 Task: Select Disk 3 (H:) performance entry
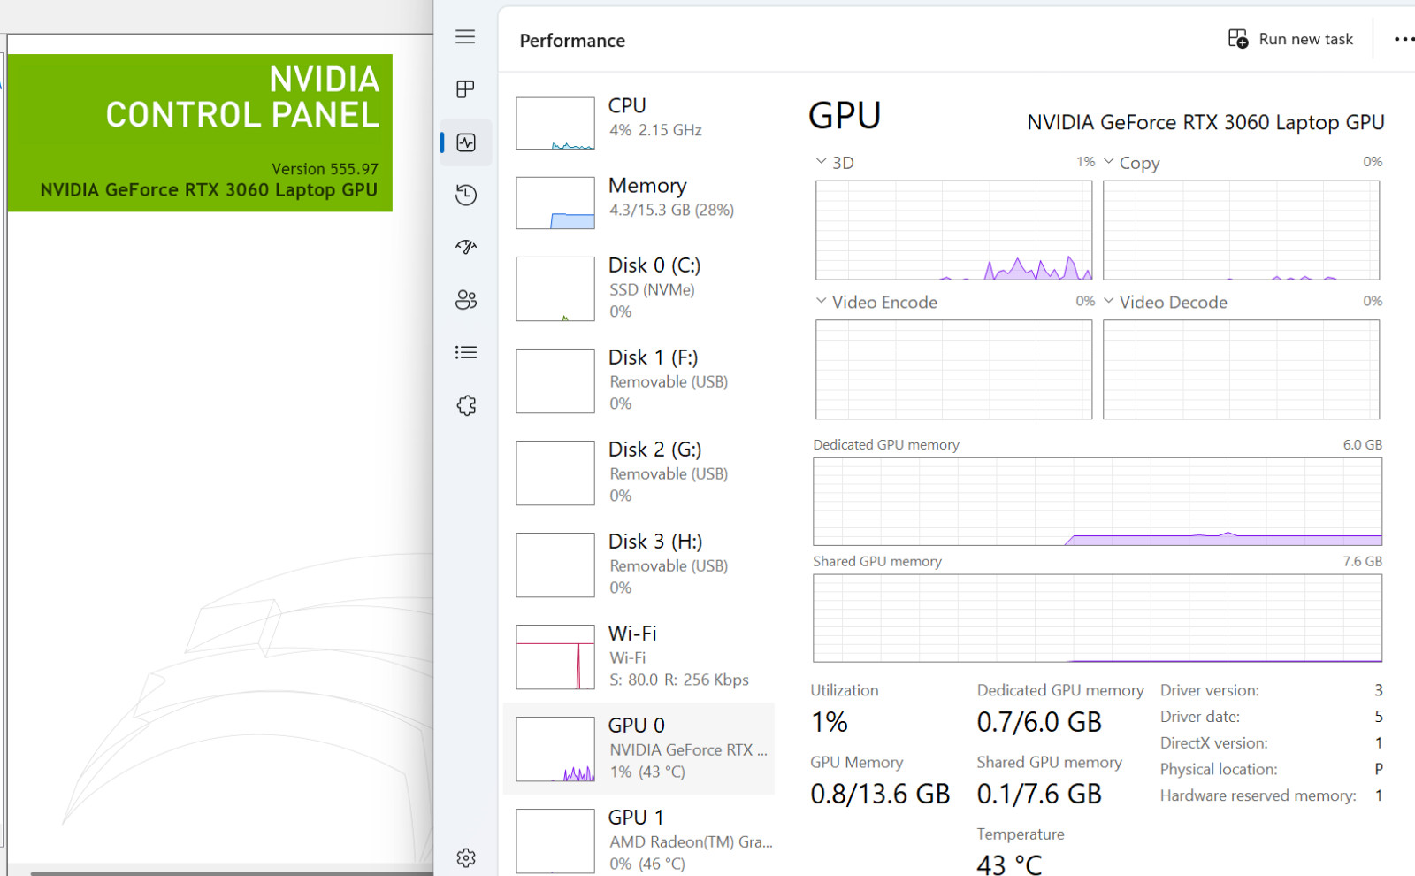point(639,565)
